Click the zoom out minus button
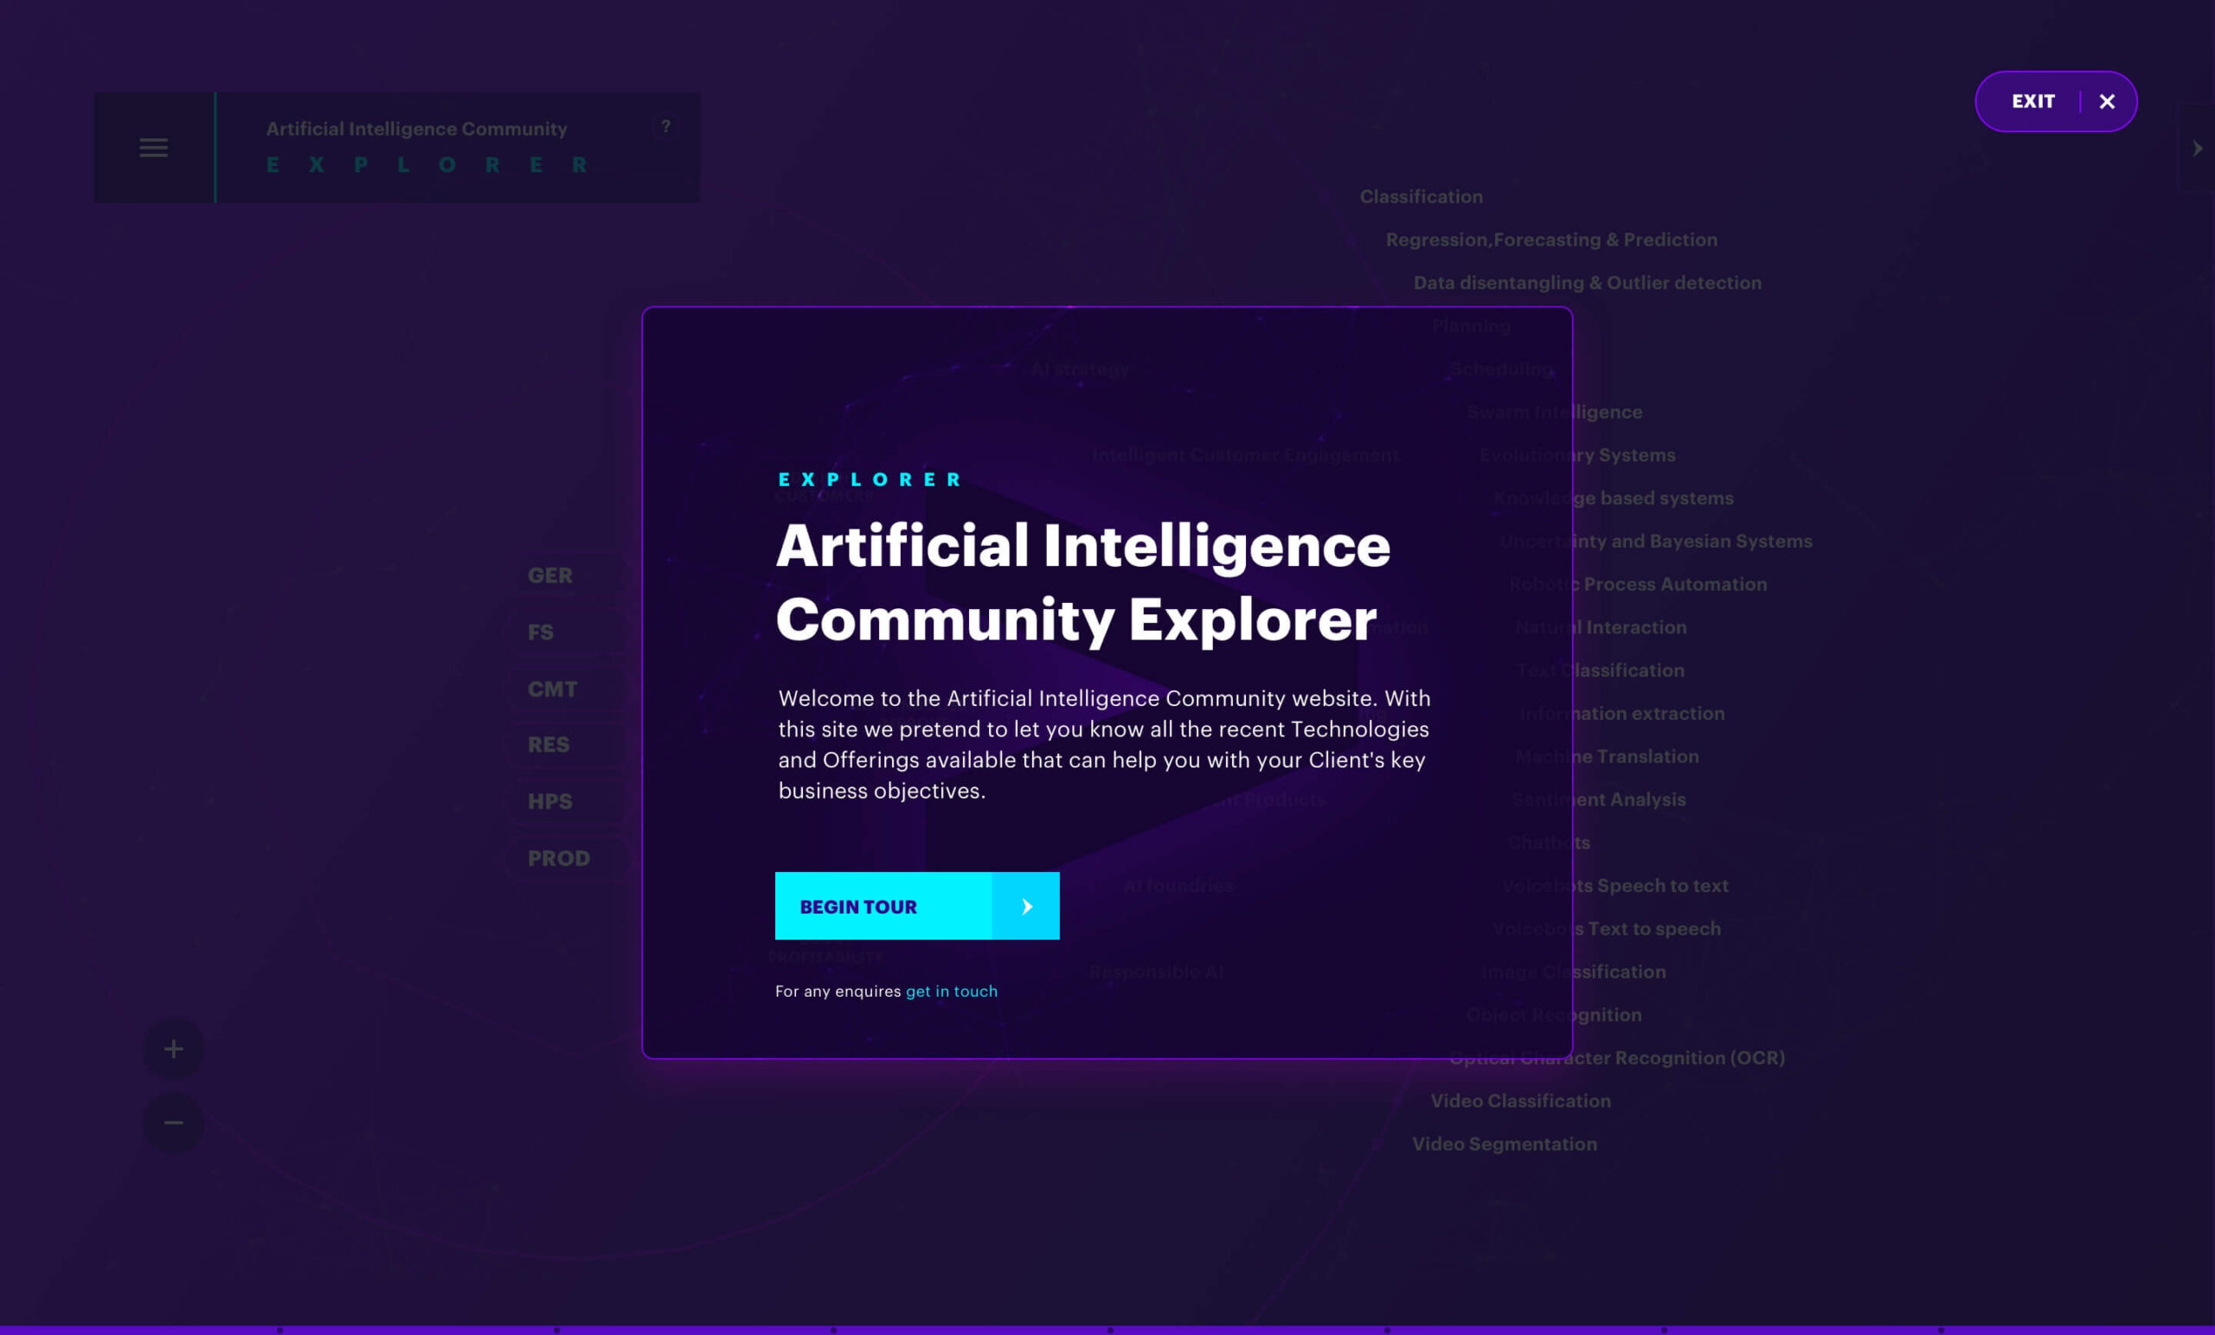This screenshot has width=2215, height=1335. [174, 1122]
